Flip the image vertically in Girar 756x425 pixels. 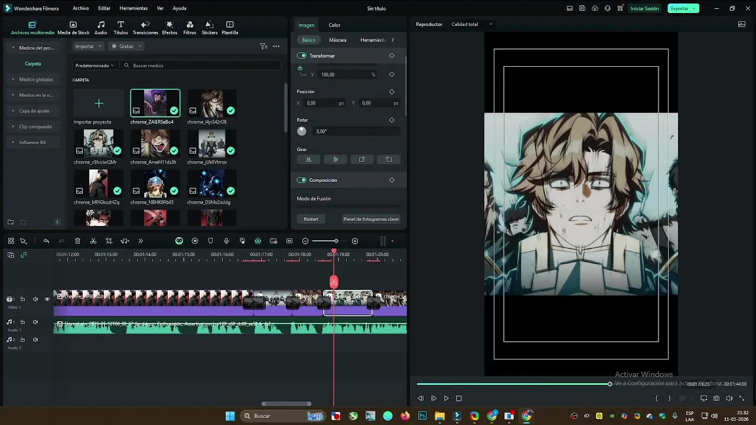coord(335,159)
